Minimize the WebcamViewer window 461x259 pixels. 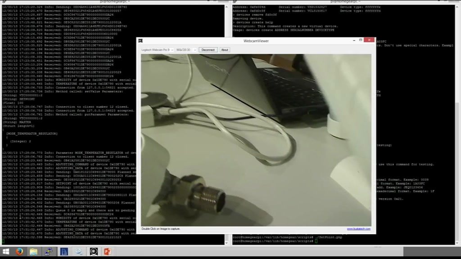click(354, 40)
